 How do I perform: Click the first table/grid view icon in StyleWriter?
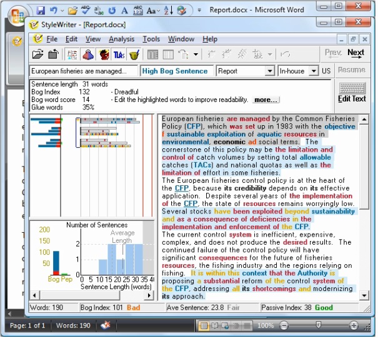tap(152, 54)
